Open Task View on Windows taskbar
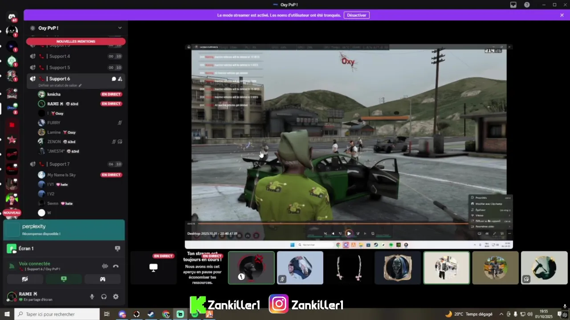Screen dimensions: 570x320 coord(107,314)
